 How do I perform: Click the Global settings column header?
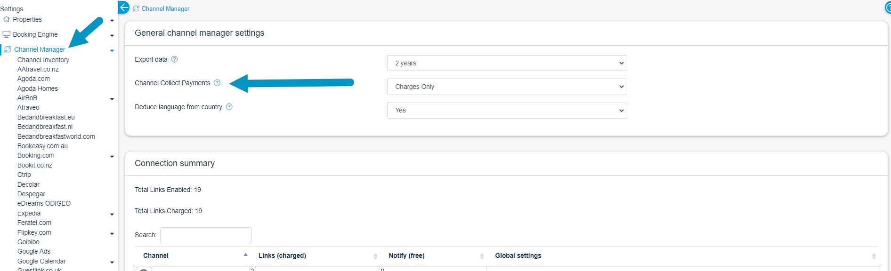coord(518,255)
